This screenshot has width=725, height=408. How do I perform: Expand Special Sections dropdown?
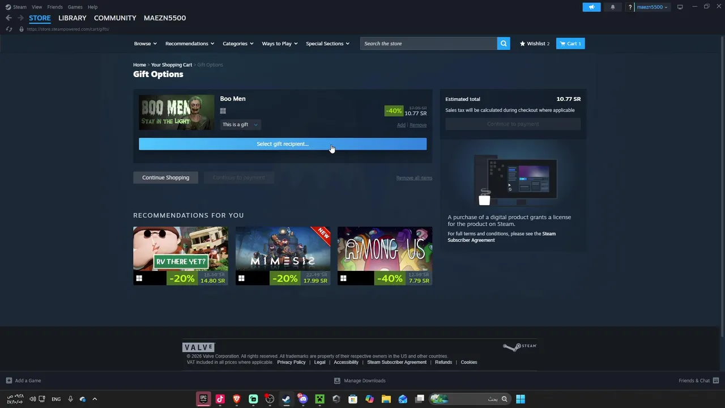coord(327,44)
